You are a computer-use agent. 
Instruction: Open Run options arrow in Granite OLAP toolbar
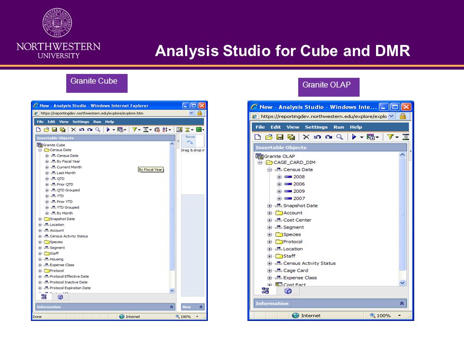click(x=362, y=137)
